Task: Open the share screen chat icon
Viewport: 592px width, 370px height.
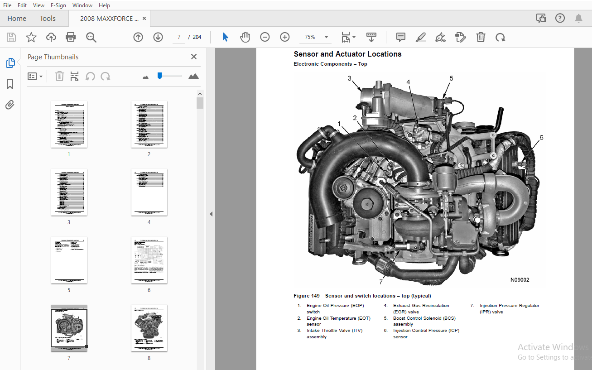Action: click(x=541, y=18)
